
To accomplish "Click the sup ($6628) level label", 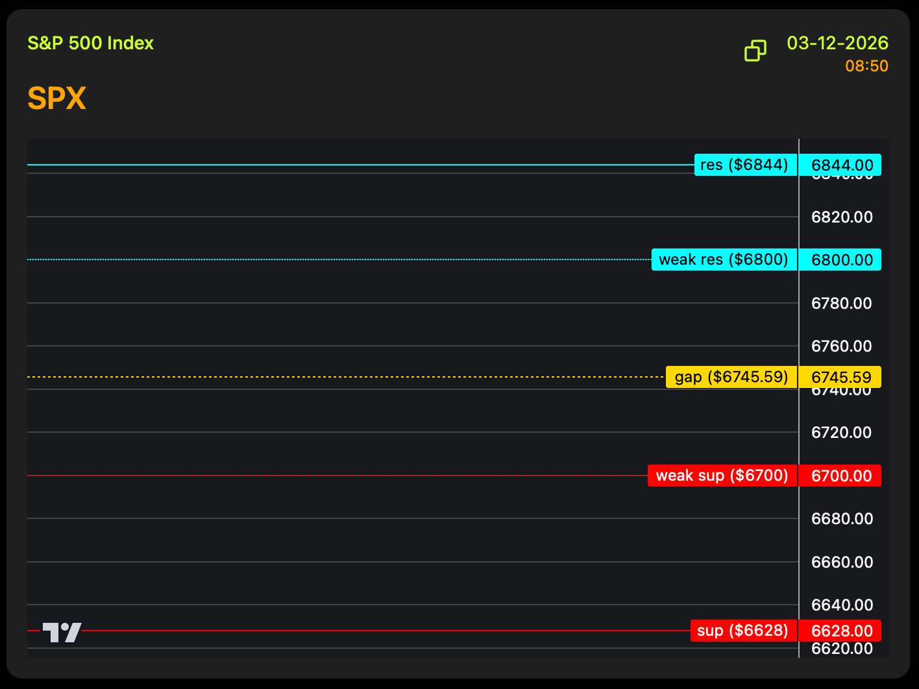I will tap(742, 631).
